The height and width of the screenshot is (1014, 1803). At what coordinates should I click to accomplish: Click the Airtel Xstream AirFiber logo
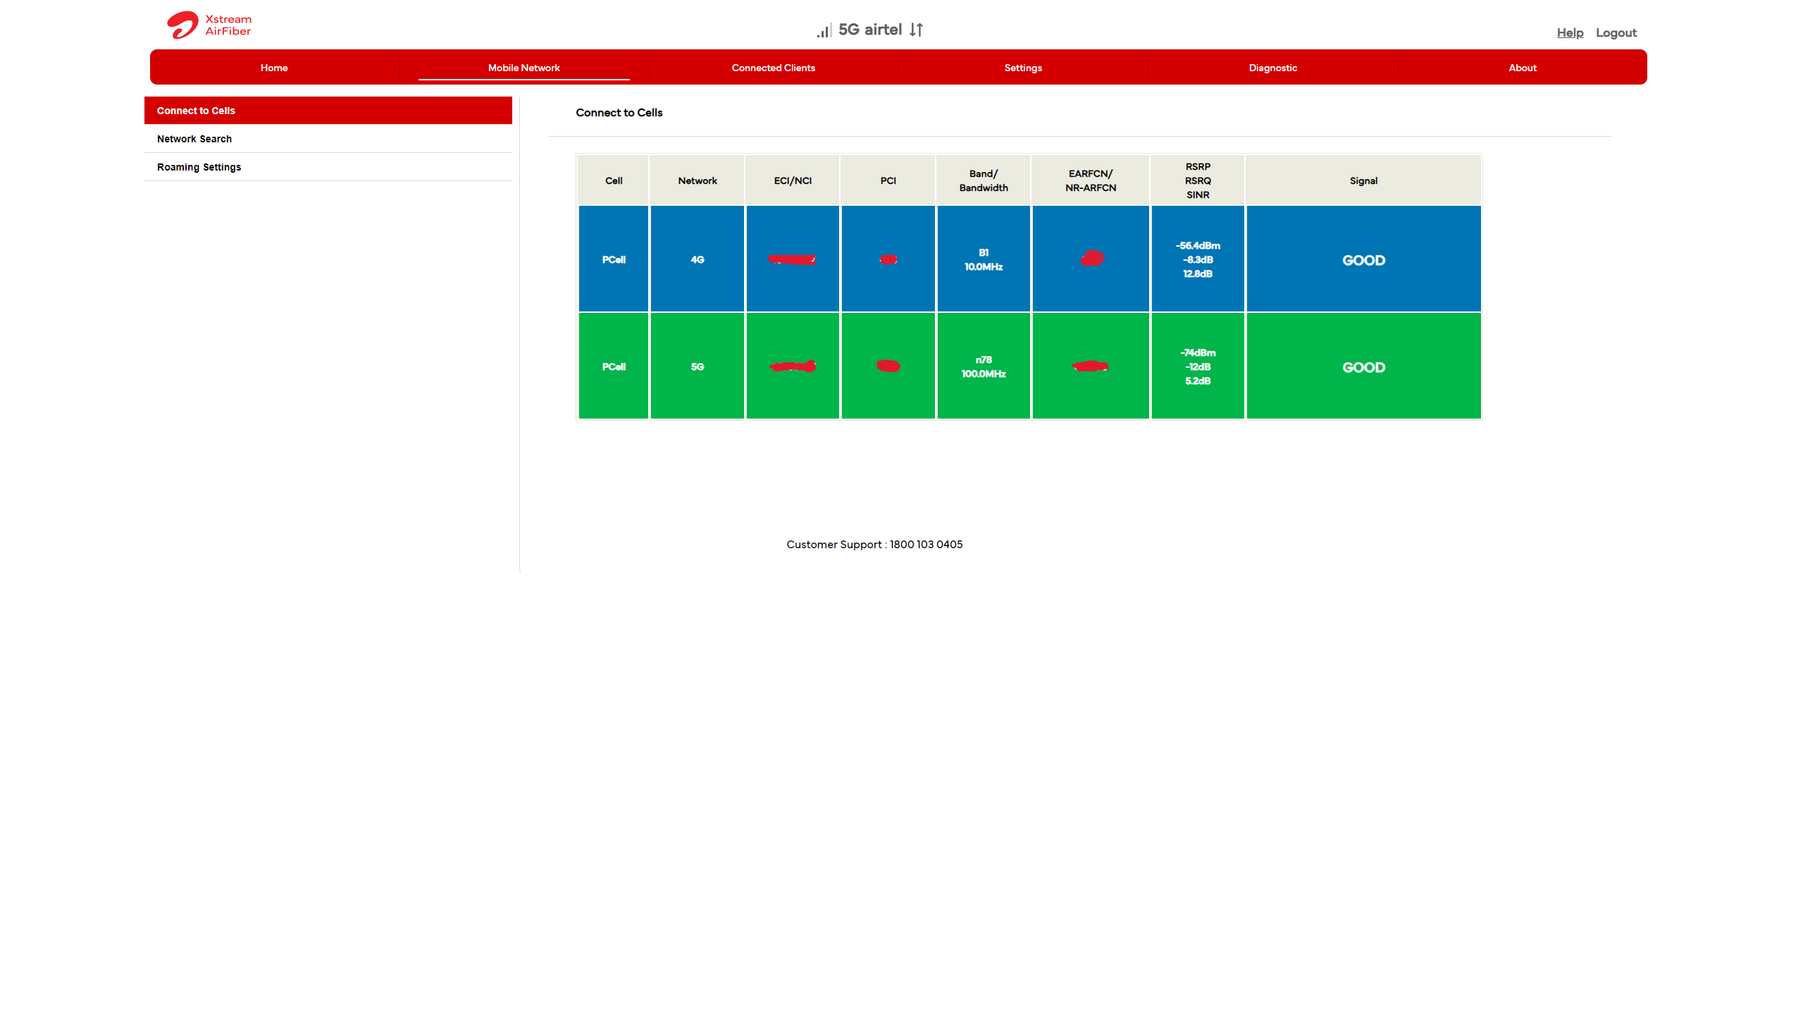(x=209, y=25)
